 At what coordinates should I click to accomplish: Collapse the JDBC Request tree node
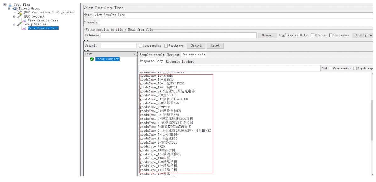14,17
